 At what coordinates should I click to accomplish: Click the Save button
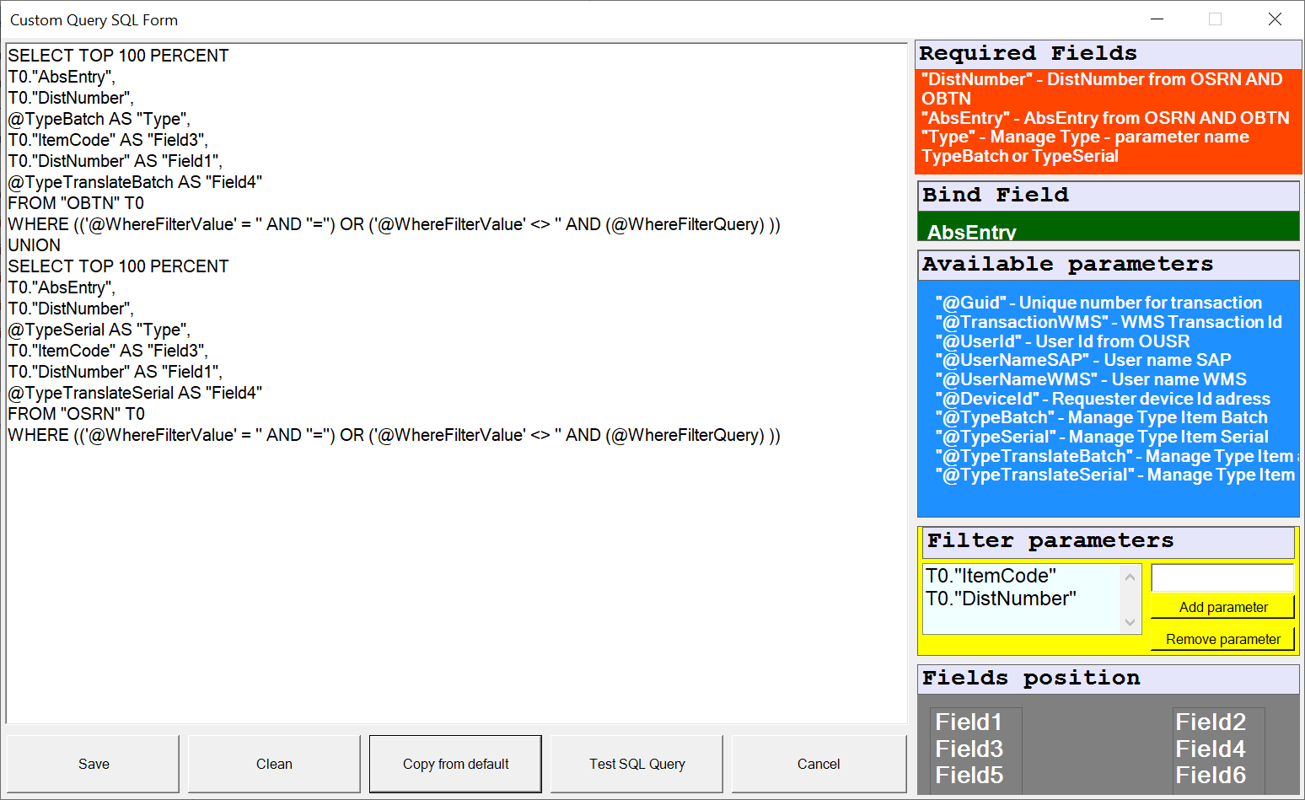pyautogui.click(x=93, y=764)
